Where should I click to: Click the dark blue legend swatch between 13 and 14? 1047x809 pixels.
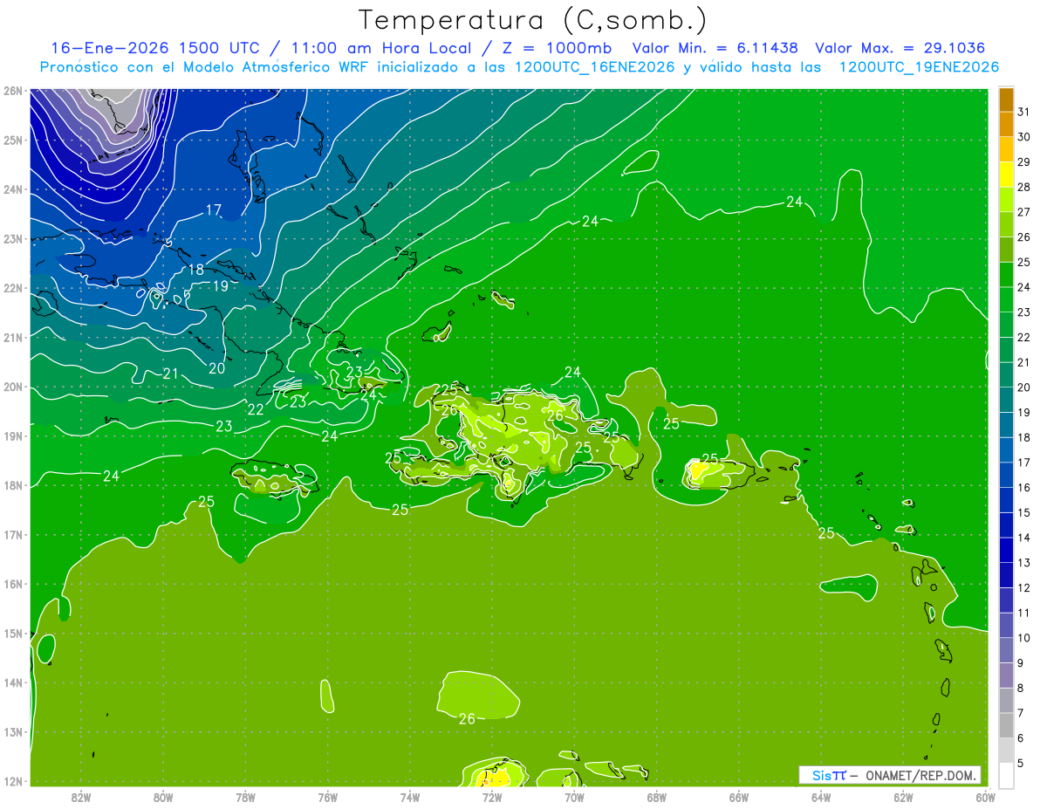point(1006,550)
